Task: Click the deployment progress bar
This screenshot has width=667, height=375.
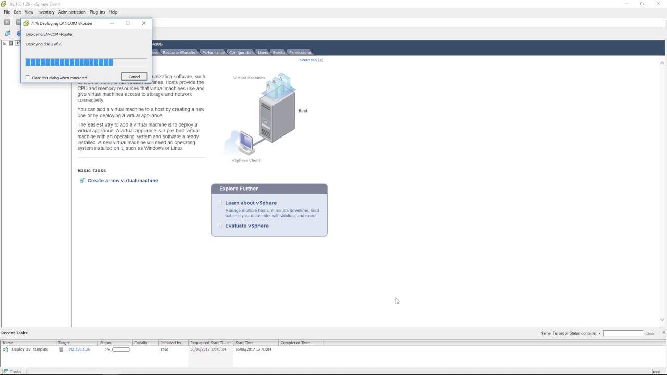Action: pos(87,62)
